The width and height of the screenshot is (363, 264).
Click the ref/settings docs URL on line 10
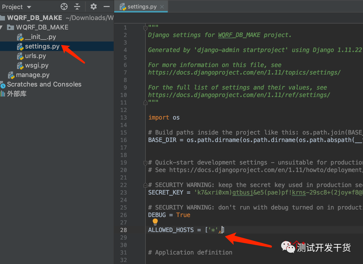239,95
